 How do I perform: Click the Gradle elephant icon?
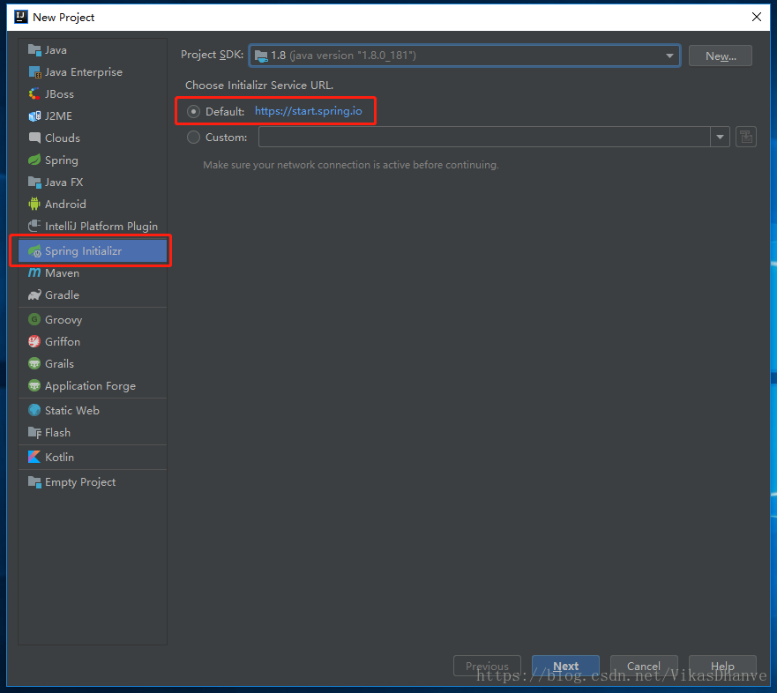point(34,295)
